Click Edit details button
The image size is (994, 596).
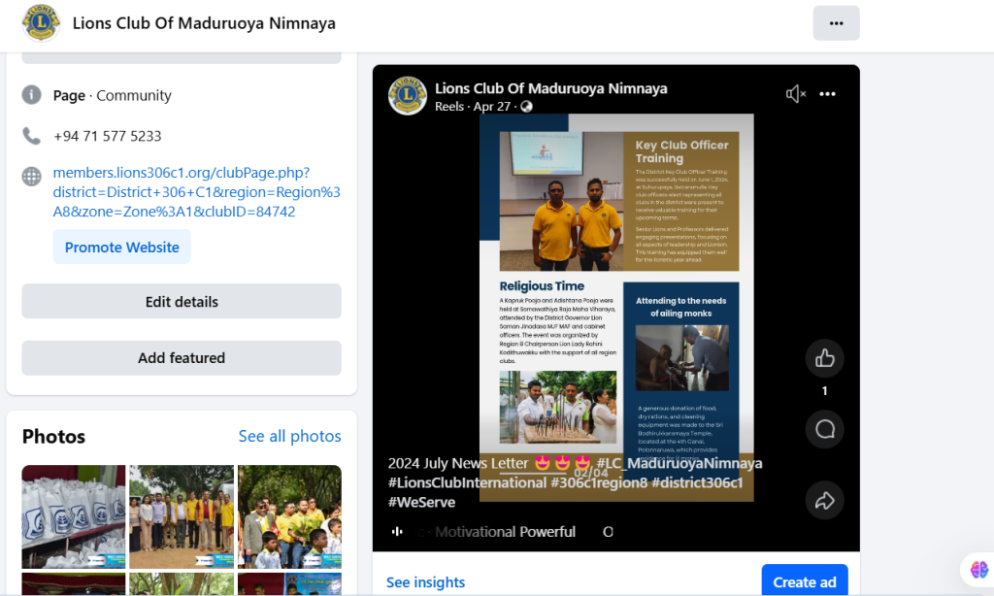182,301
